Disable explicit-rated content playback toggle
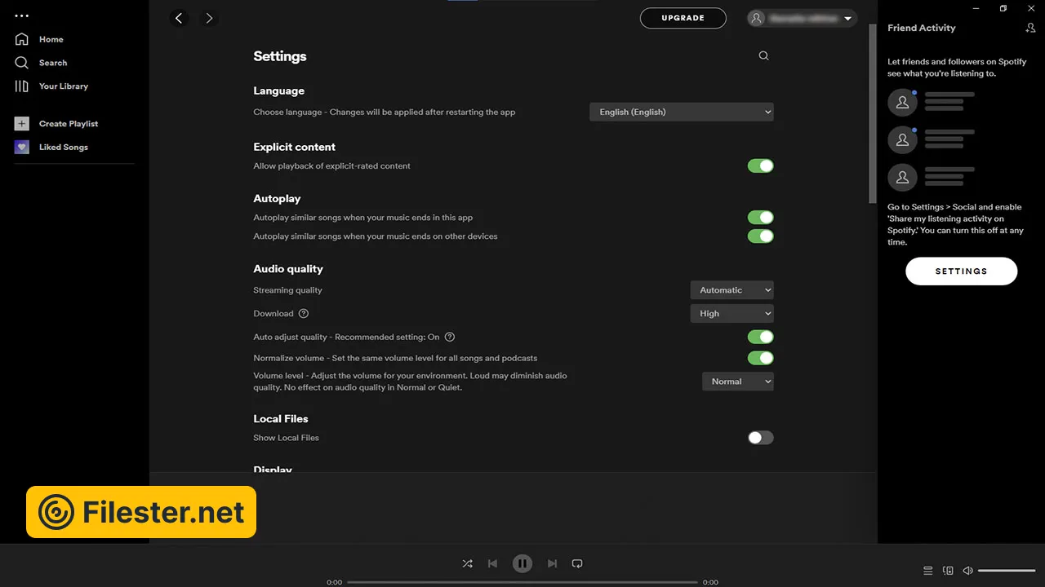This screenshot has width=1045, height=587. (x=760, y=166)
